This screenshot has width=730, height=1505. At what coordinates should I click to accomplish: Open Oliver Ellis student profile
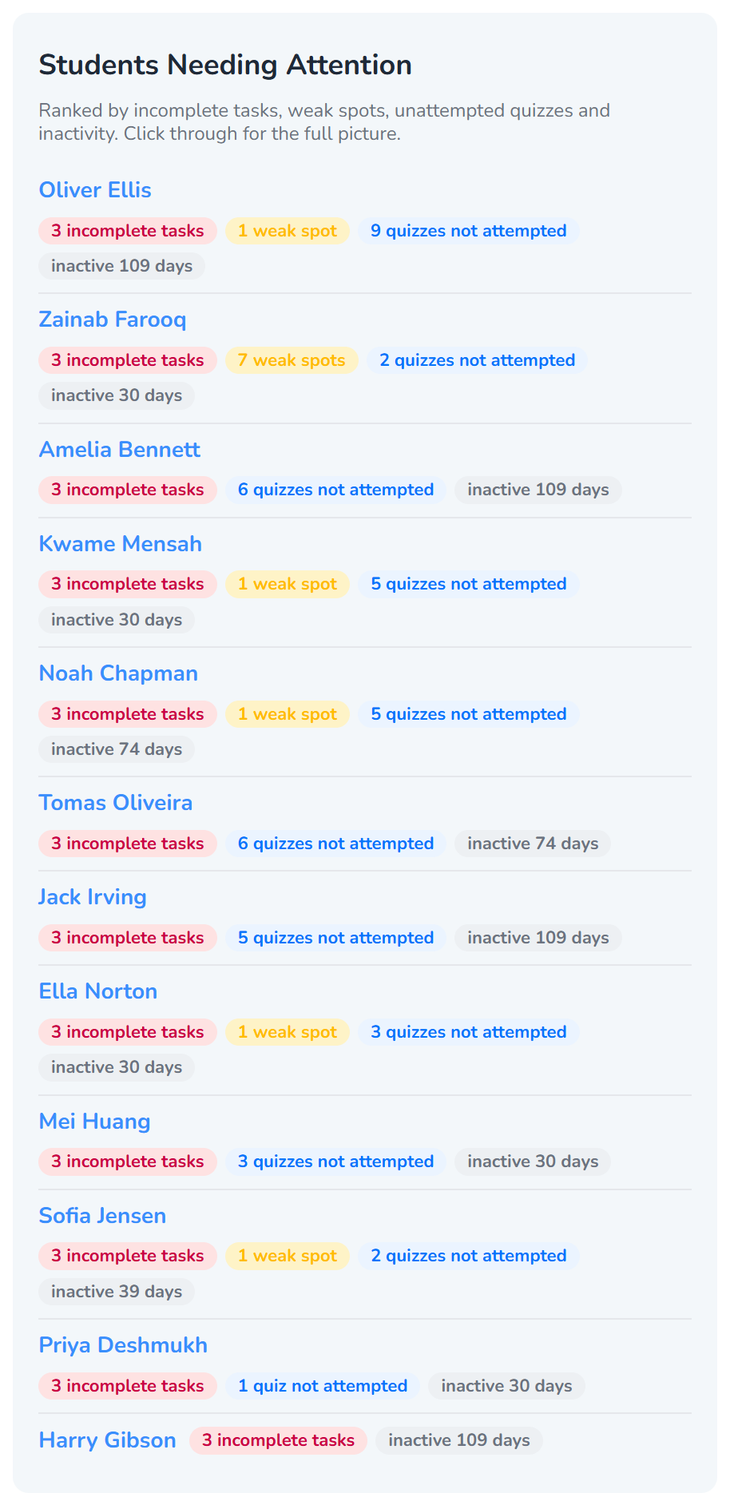point(95,190)
